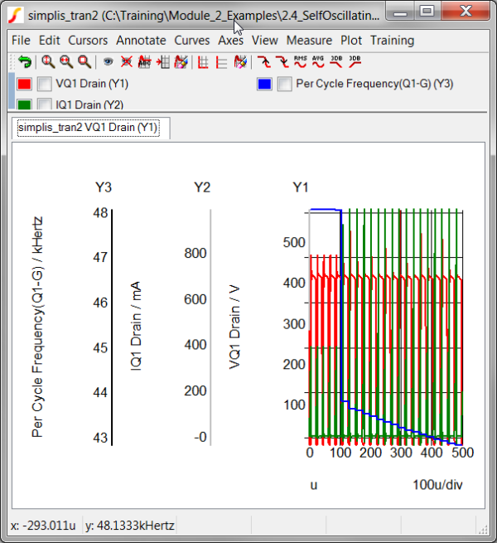Click the 800 tick label on Y2 axis
Viewport: 497px width, 543px height.
(195, 253)
